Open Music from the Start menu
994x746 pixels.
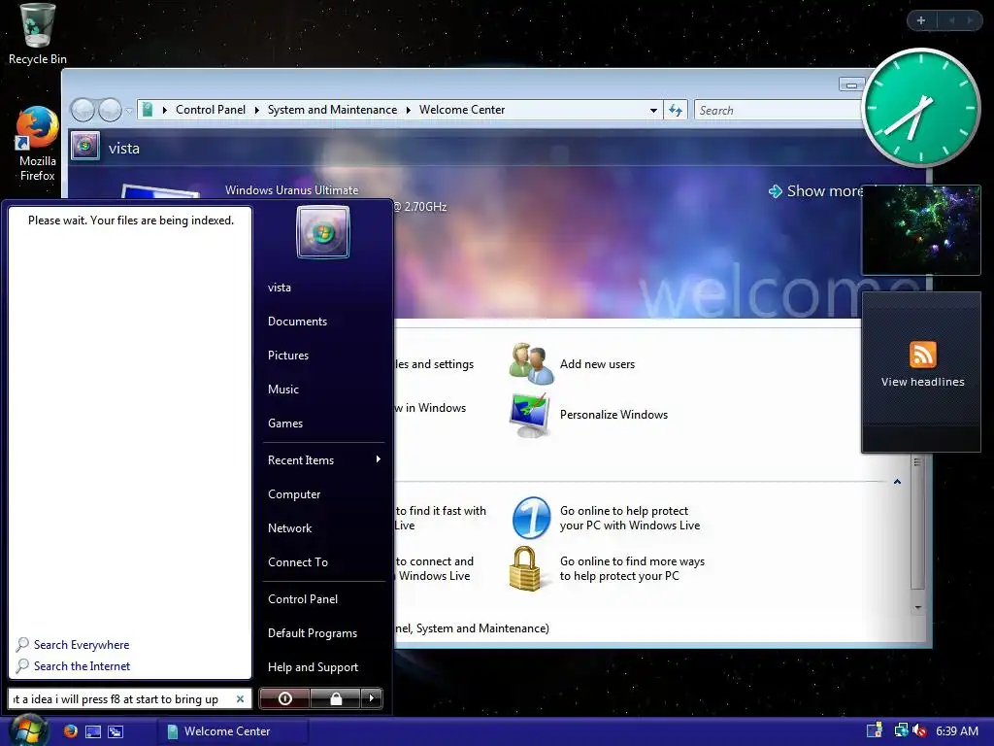[x=283, y=389]
